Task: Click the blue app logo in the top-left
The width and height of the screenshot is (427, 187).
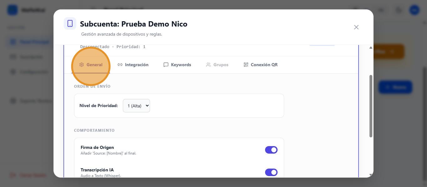Action: coord(13,10)
